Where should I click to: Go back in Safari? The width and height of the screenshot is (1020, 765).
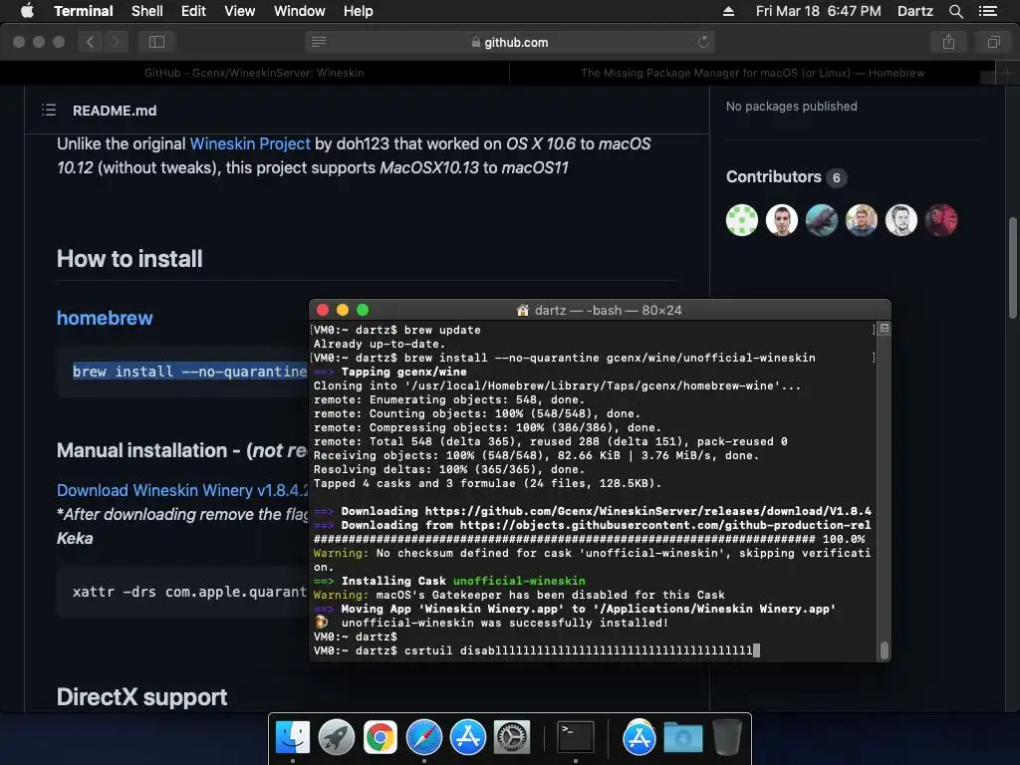91,42
